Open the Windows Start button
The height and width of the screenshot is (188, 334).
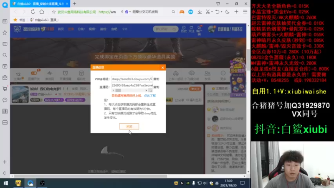[x=6, y=183]
